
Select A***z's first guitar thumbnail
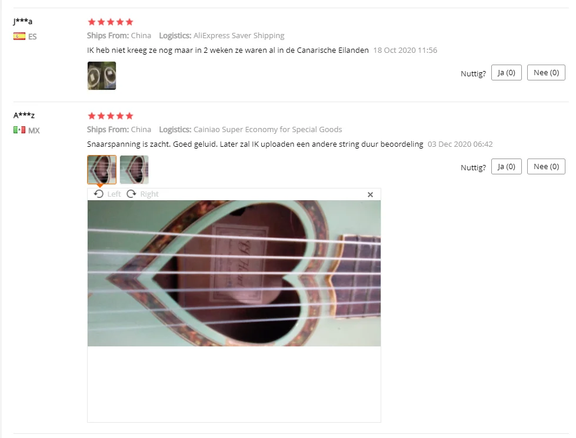[102, 170]
